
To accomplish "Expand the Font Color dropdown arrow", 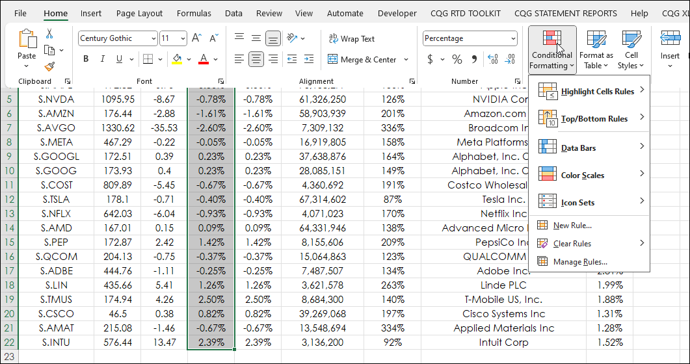I will click(216, 59).
